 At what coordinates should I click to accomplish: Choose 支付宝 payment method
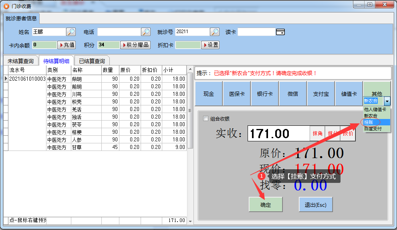[x=321, y=94]
